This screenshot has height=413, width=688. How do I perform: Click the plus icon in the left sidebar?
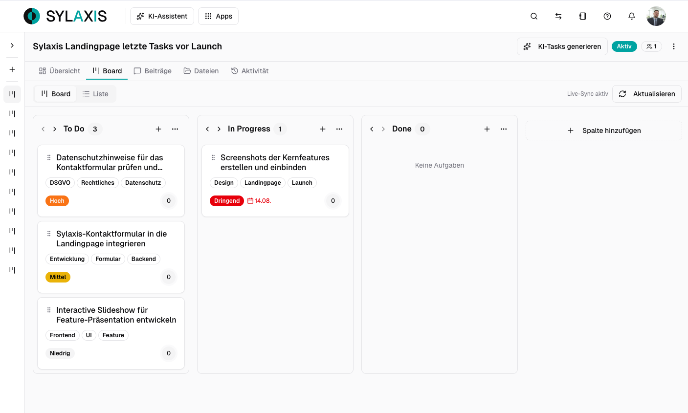point(12,69)
